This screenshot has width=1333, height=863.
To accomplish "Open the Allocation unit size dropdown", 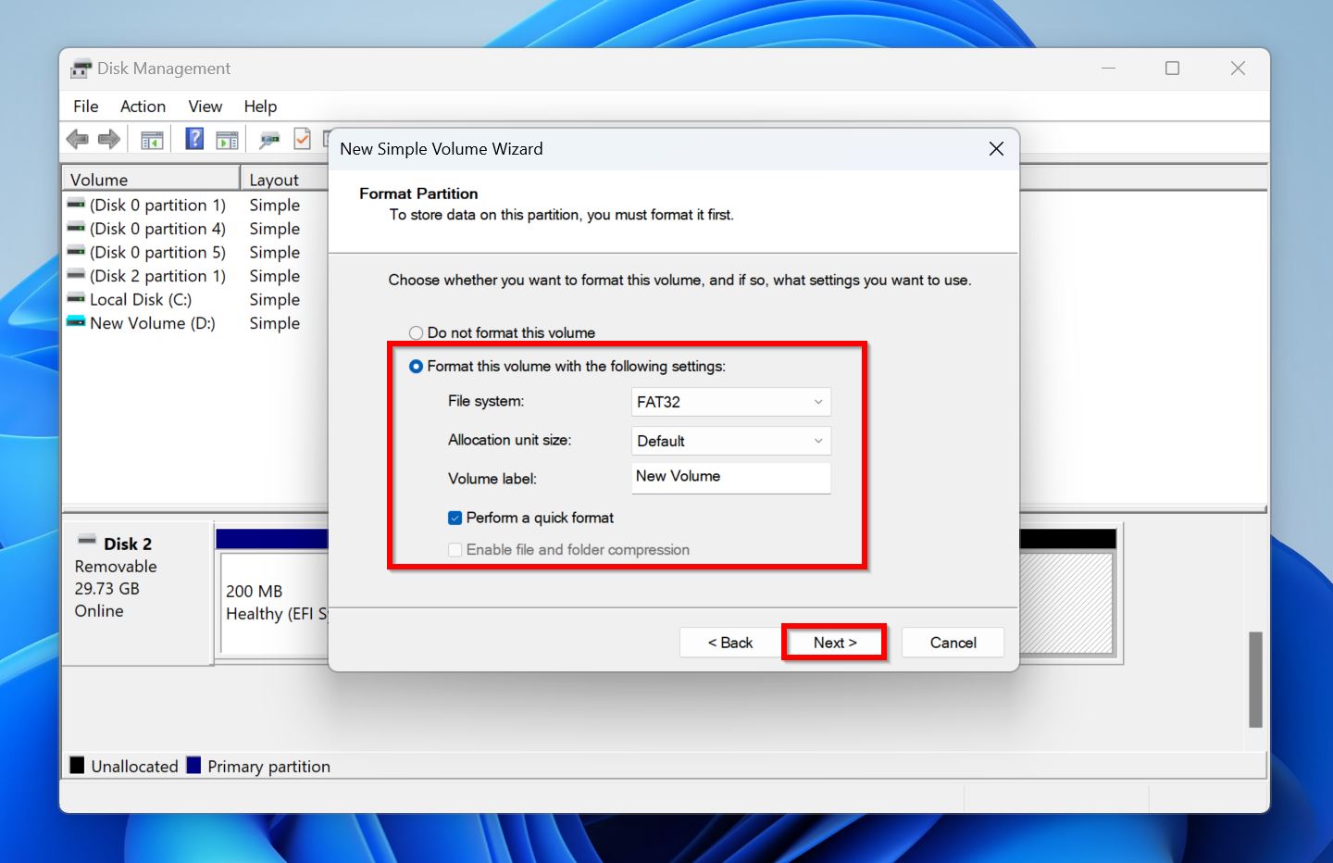I will tap(730, 441).
